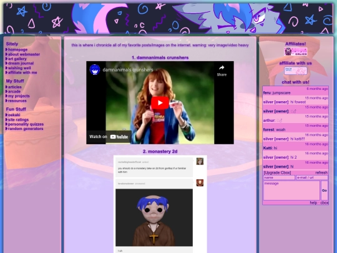Open the video title damnanimals crunshers
The height and width of the screenshot is (253, 337).
point(128,70)
